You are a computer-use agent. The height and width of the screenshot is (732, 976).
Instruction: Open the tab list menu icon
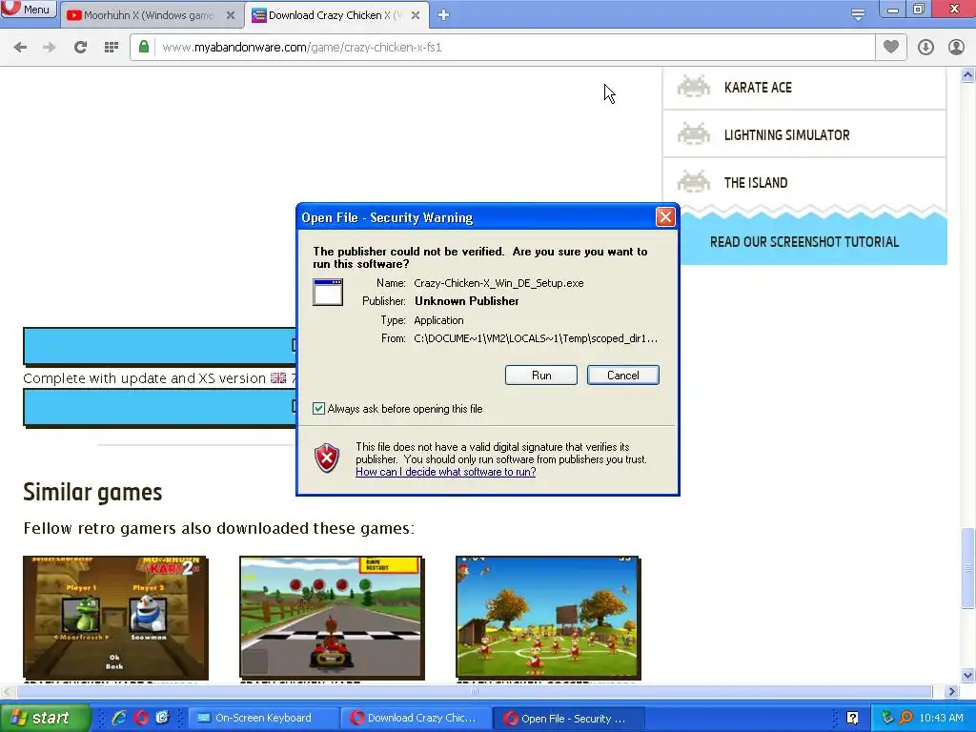coord(858,15)
